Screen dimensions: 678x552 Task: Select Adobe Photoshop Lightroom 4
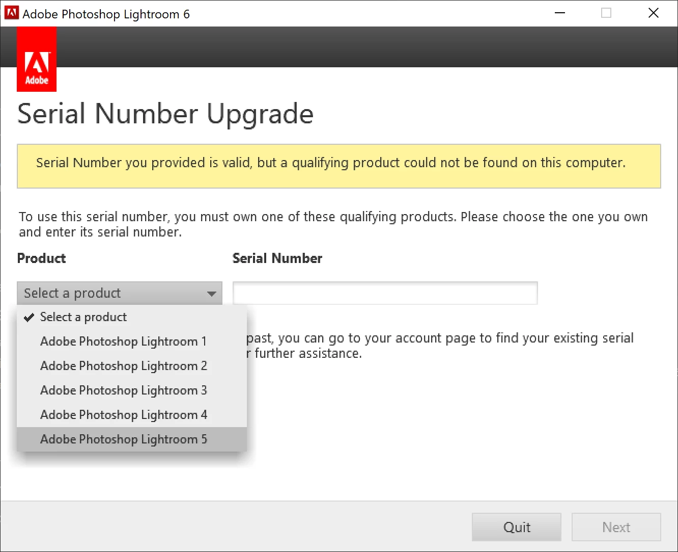[x=132, y=415]
